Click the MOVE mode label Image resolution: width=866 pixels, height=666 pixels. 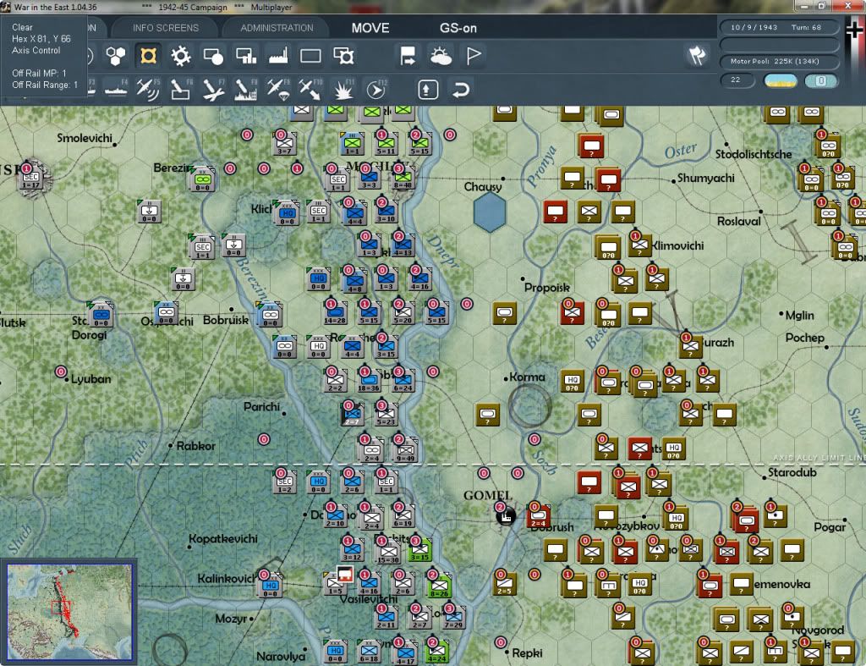point(370,28)
